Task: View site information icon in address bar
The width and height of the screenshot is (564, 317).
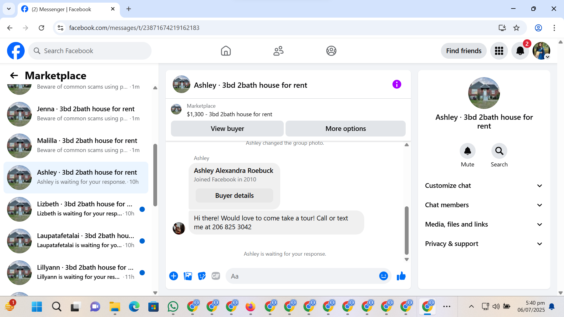Action: pyautogui.click(x=61, y=28)
